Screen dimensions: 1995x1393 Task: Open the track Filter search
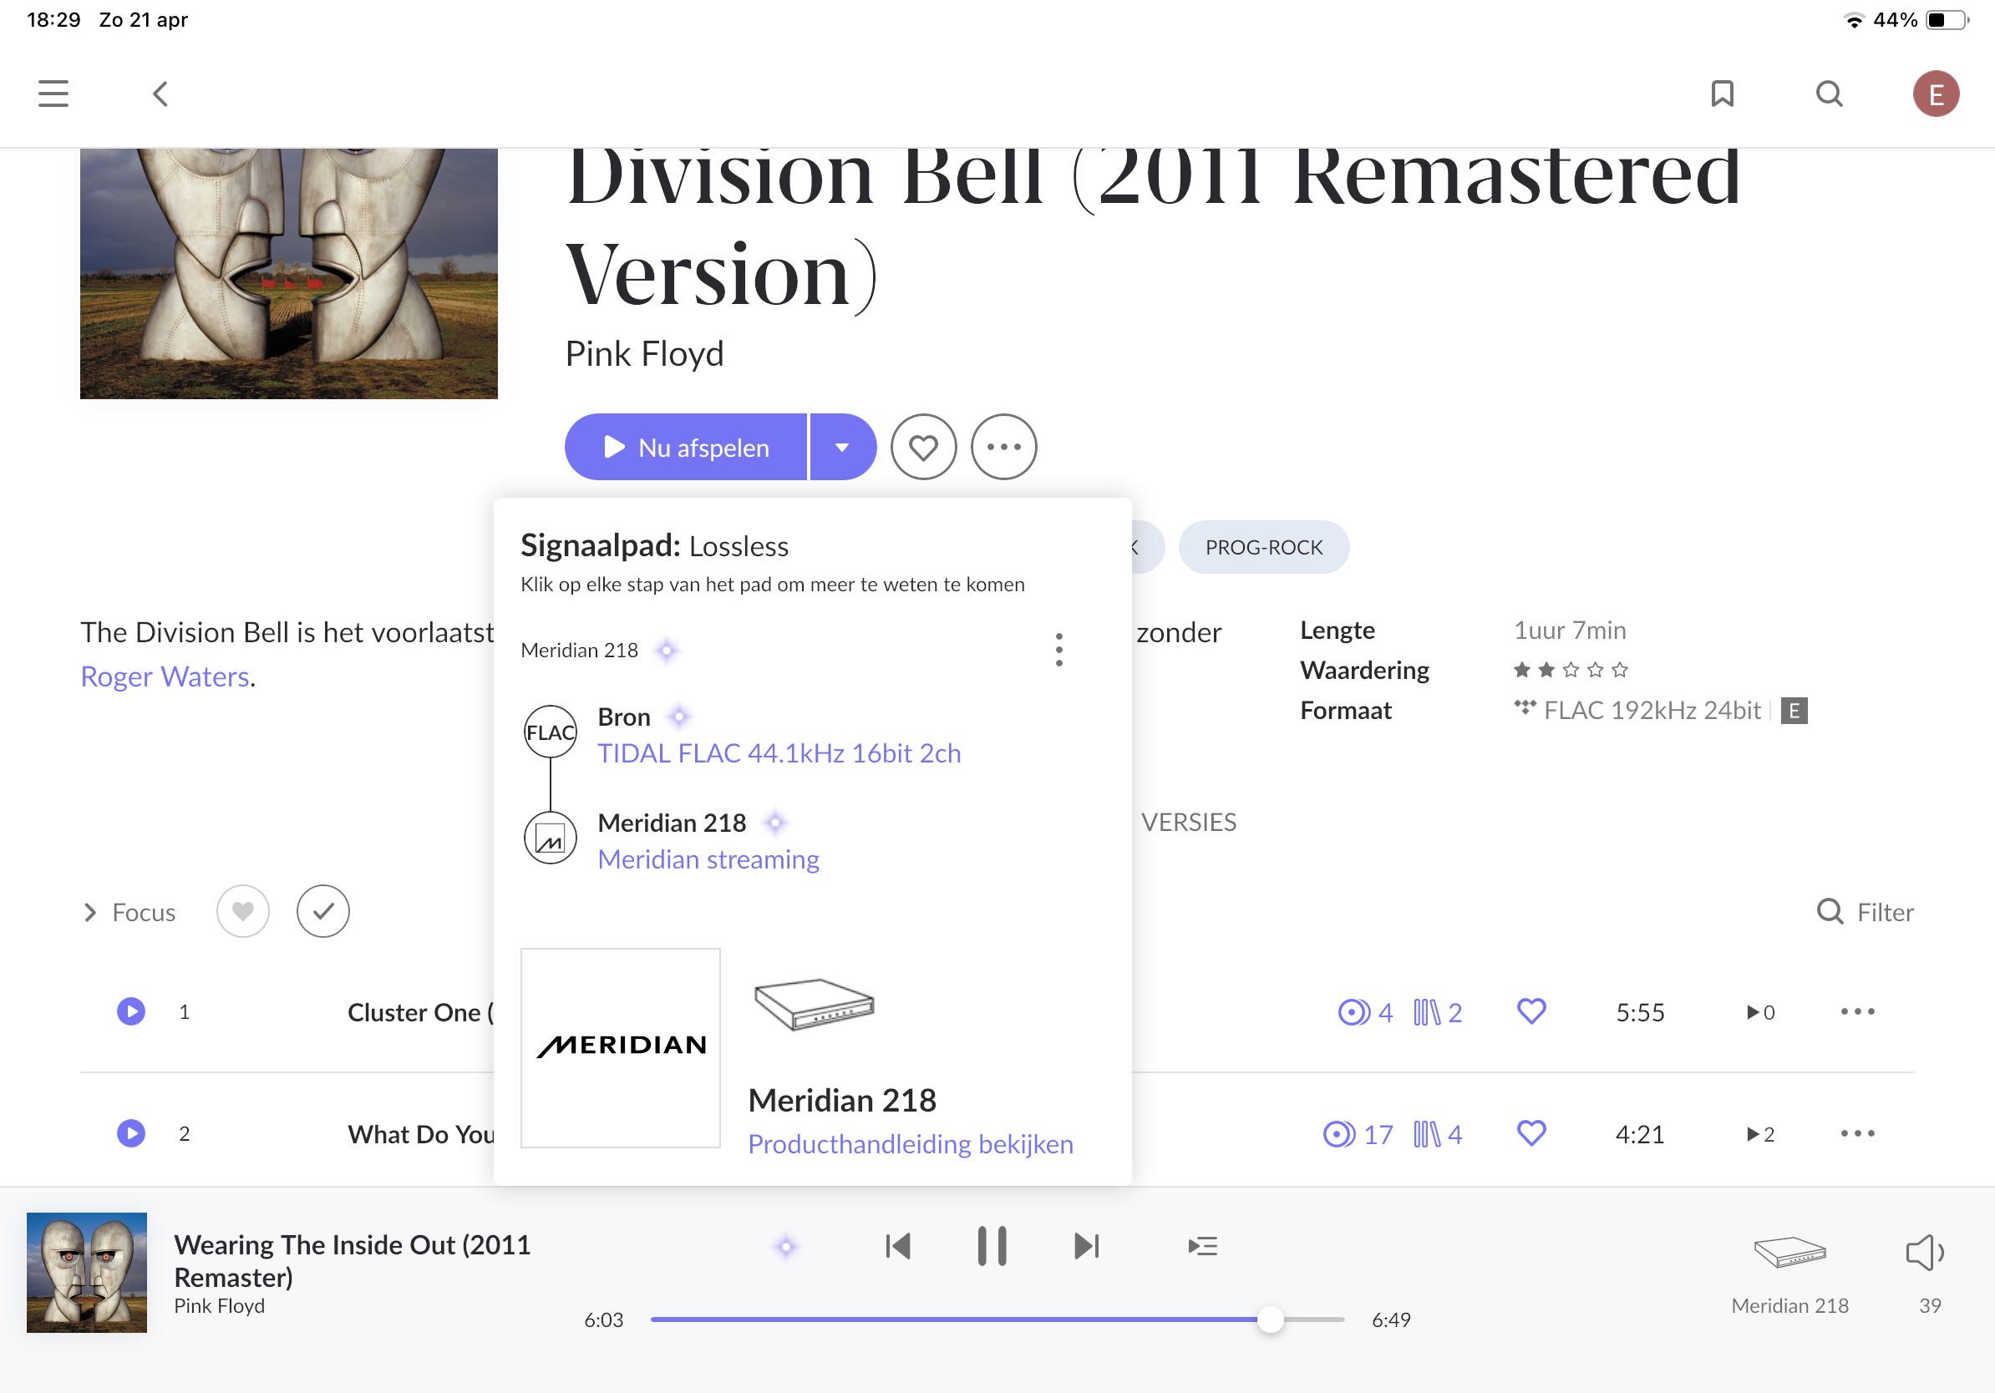pyautogui.click(x=1865, y=912)
